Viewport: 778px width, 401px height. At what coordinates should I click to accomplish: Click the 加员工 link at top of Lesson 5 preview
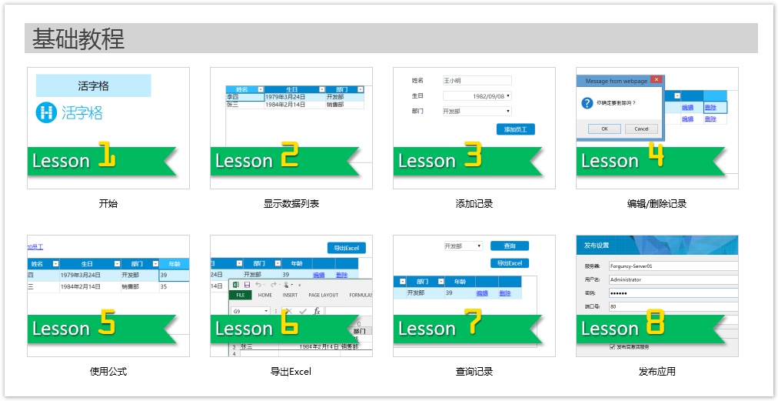pos(35,247)
